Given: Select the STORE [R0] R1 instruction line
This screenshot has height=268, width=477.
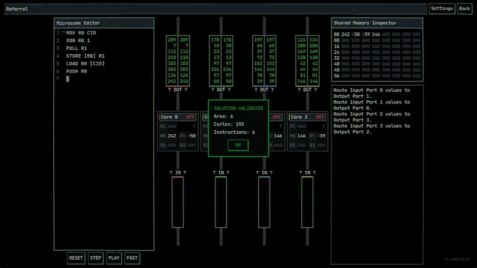Looking at the screenshot, I should (x=85, y=56).
